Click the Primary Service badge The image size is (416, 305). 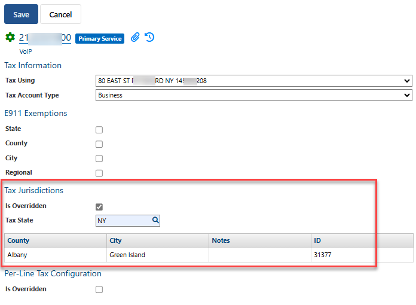100,38
